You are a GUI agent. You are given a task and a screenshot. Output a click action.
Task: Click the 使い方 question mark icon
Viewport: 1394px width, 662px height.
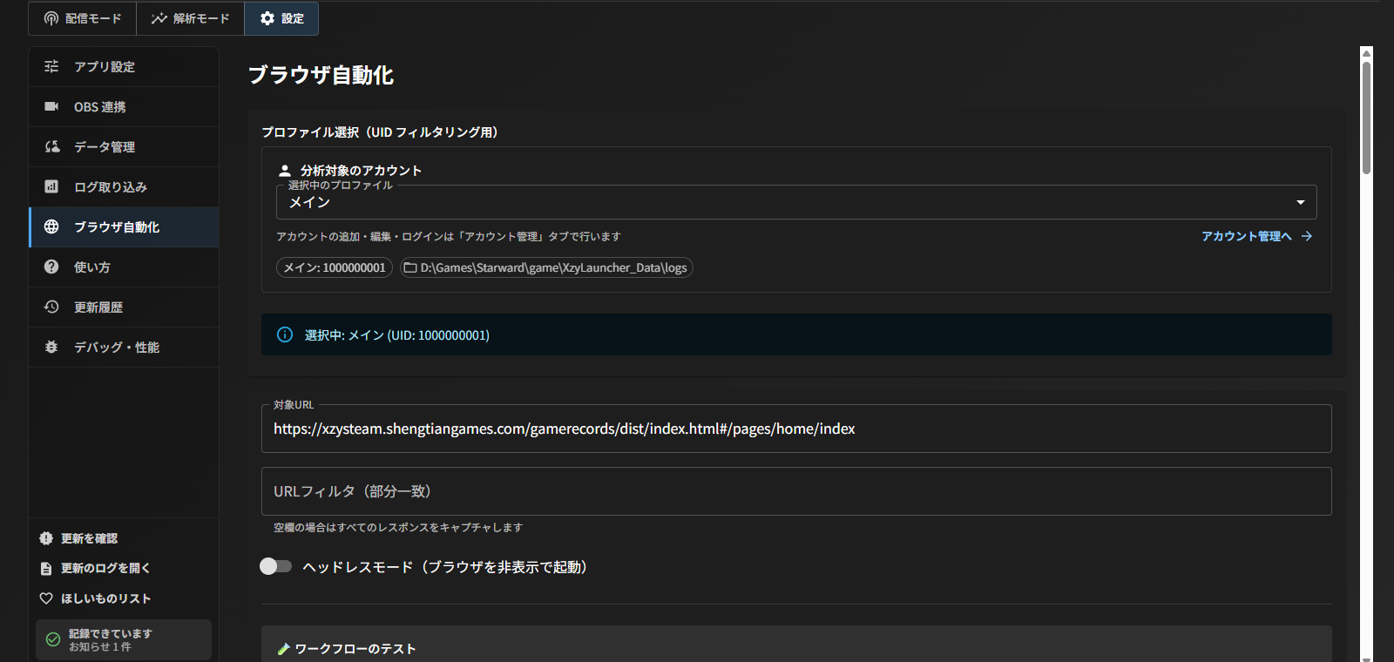51,267
